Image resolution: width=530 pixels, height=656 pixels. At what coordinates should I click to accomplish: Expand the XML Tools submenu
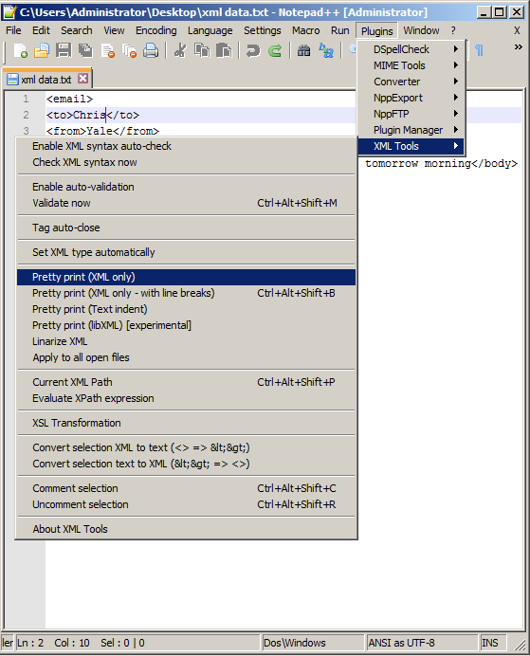tap(411, 146)
